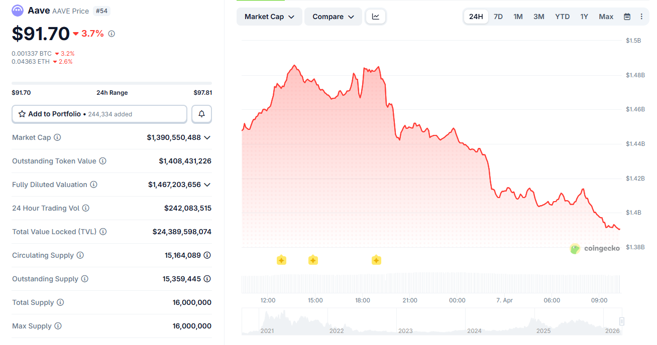The height and width of the screenshot is (345, 657).
Task: Open the Market Cap dropdown
Action: [269, 16]
